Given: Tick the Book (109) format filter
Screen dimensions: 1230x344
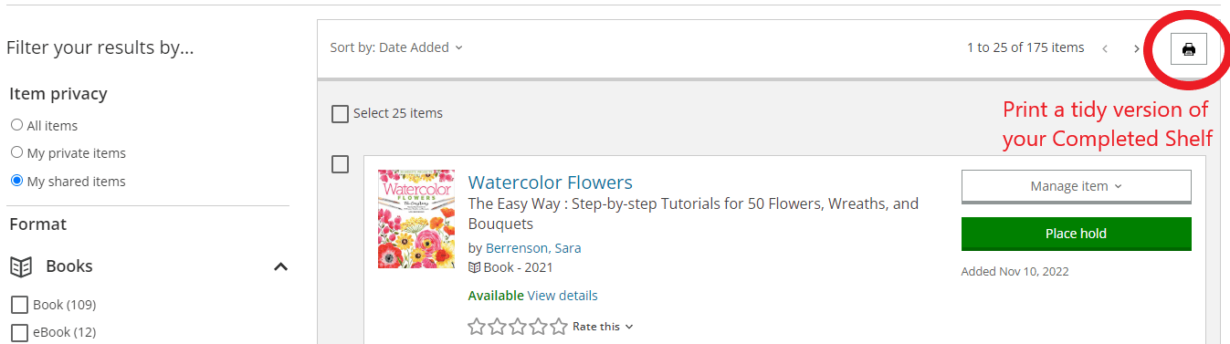Looking at the screenshot, I should [x=19, y=305].
